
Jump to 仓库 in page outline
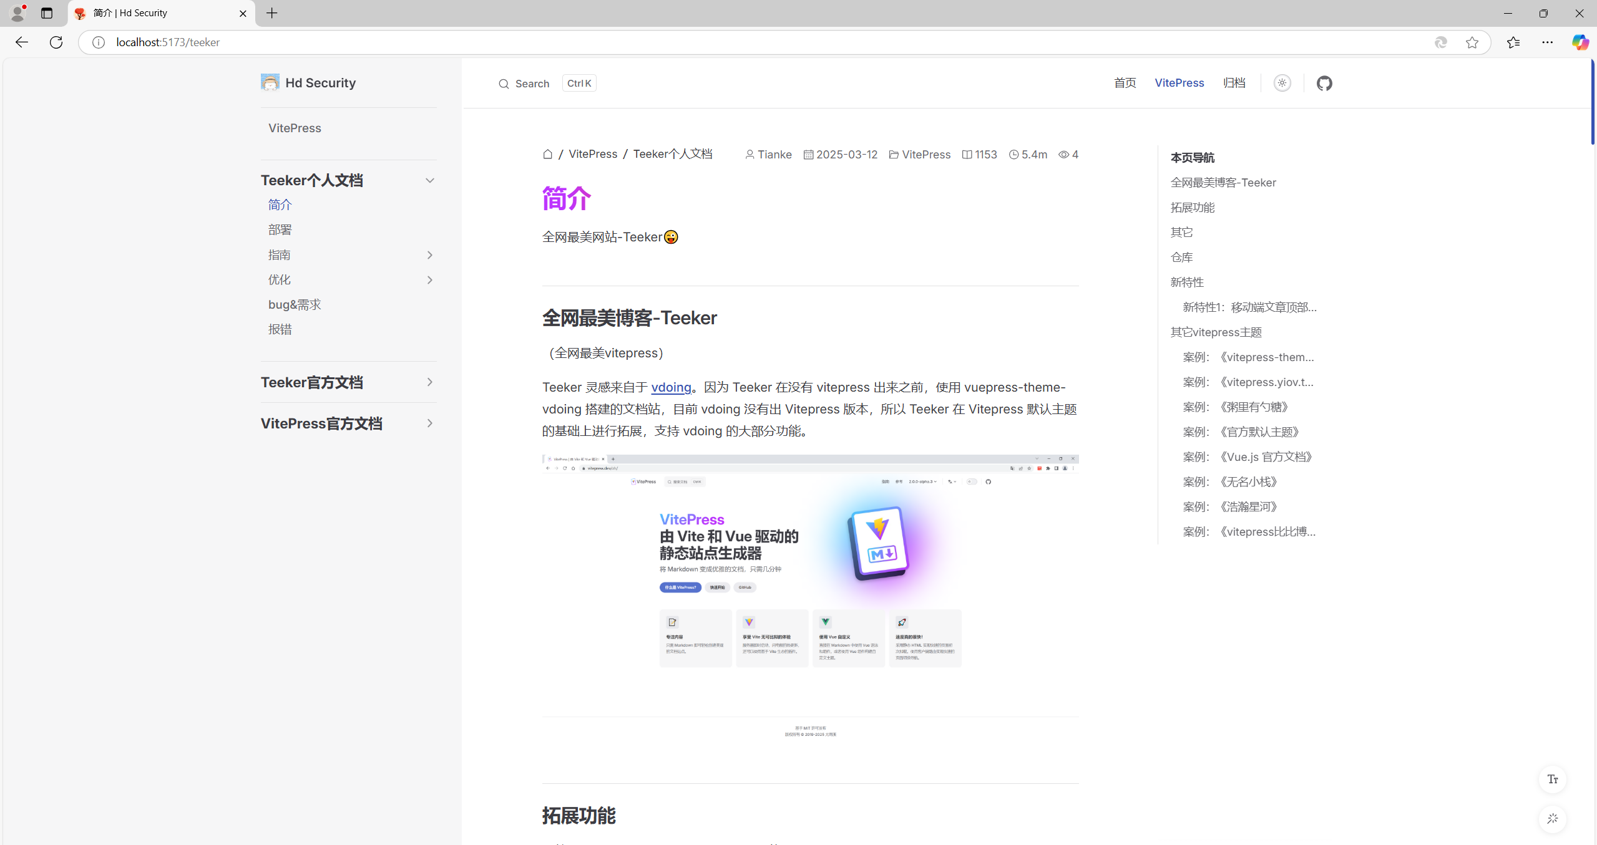coord(1181,257)
